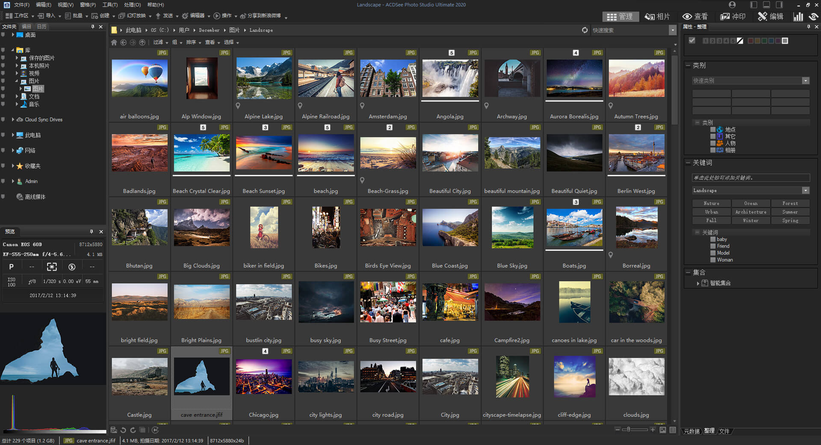Check the baby keyword checkbox
This screenshot has height=445, width=821.
tap(713, 239)
